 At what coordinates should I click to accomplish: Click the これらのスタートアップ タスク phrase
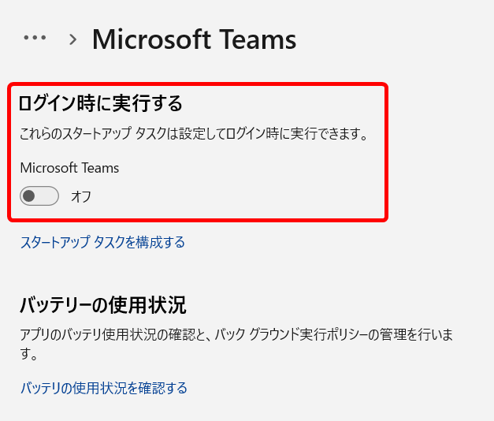pos(93,134)
